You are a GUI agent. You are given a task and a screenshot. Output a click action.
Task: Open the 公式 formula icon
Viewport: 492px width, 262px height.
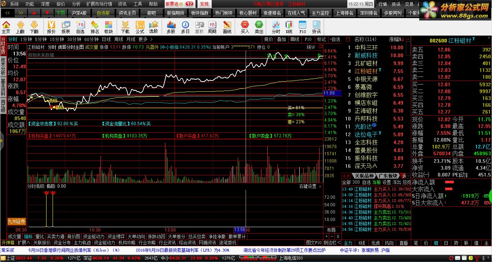click(x=140, y=27)
